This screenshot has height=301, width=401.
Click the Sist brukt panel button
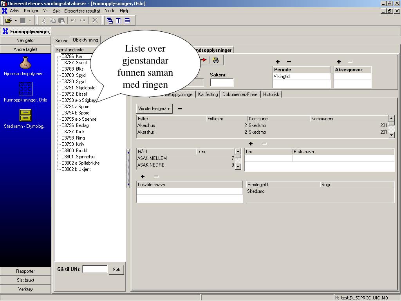pyautogui.click(x=25, y=280)
